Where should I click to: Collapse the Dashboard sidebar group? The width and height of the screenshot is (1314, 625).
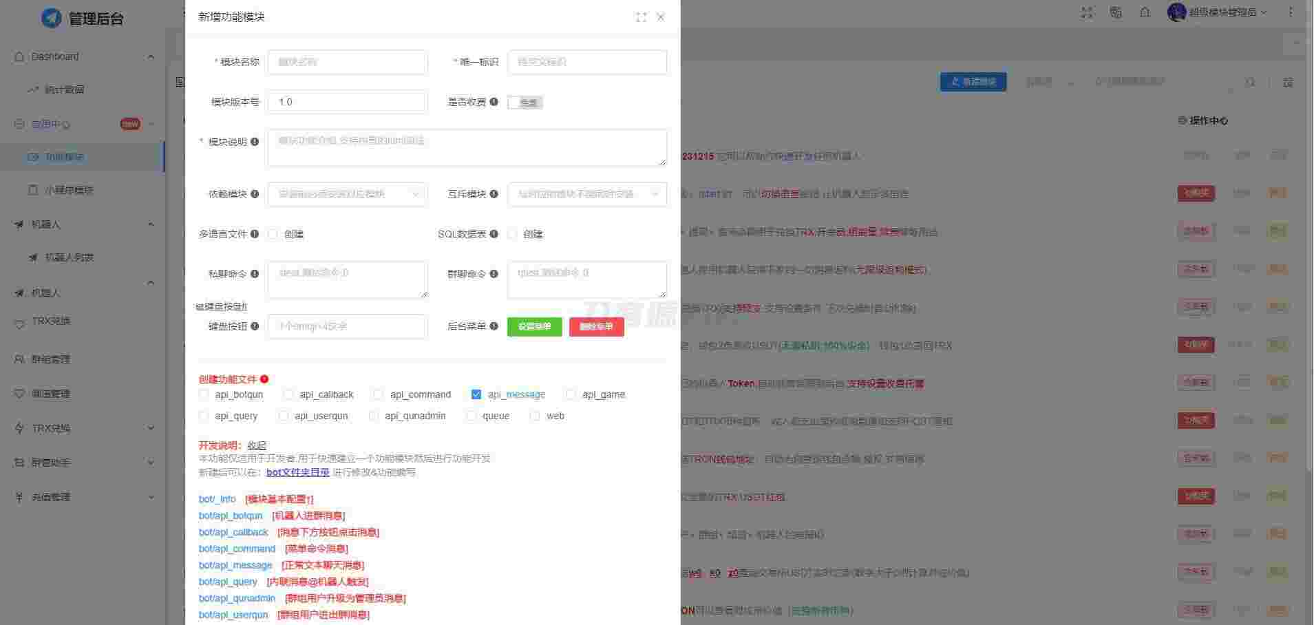[x=151, y=56]
